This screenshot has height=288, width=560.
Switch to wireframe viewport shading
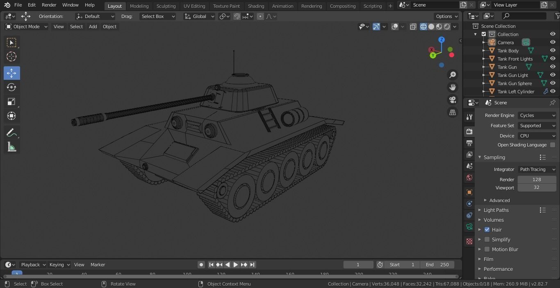[423, 27]
